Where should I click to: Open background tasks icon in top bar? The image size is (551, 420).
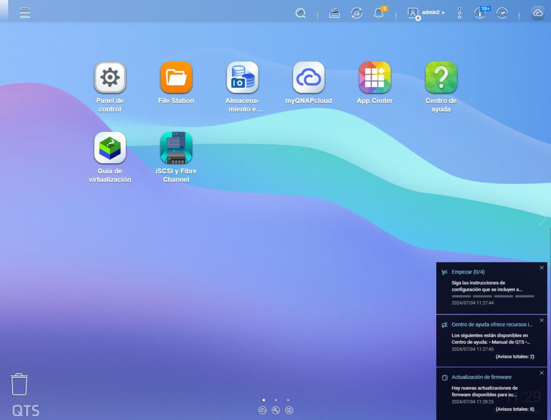pos(334,13)
